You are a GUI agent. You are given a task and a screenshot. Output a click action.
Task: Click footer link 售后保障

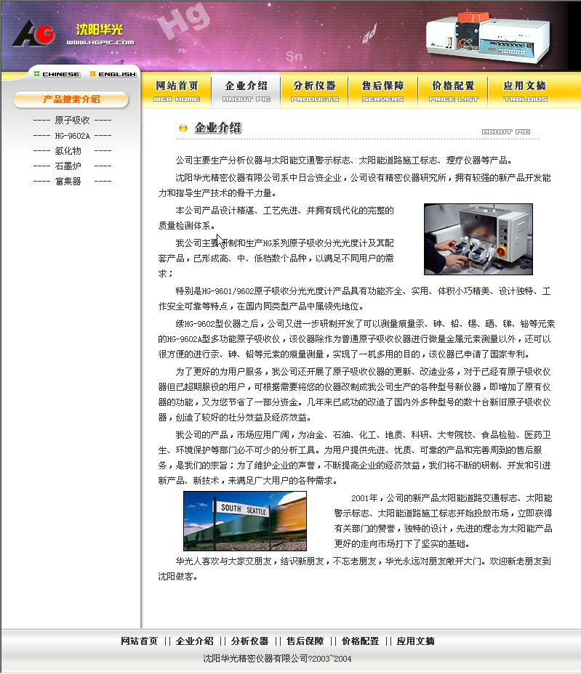tap(305, 641)
